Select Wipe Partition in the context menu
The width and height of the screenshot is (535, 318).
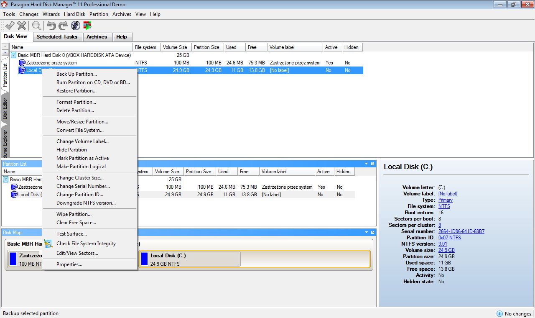74,214
